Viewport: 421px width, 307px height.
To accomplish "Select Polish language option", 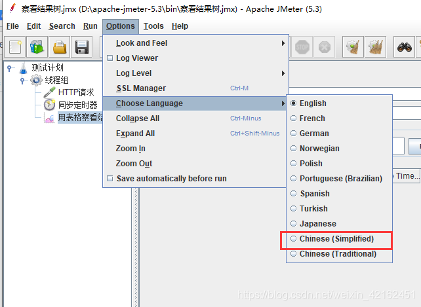I will click(x=339, y=163).
